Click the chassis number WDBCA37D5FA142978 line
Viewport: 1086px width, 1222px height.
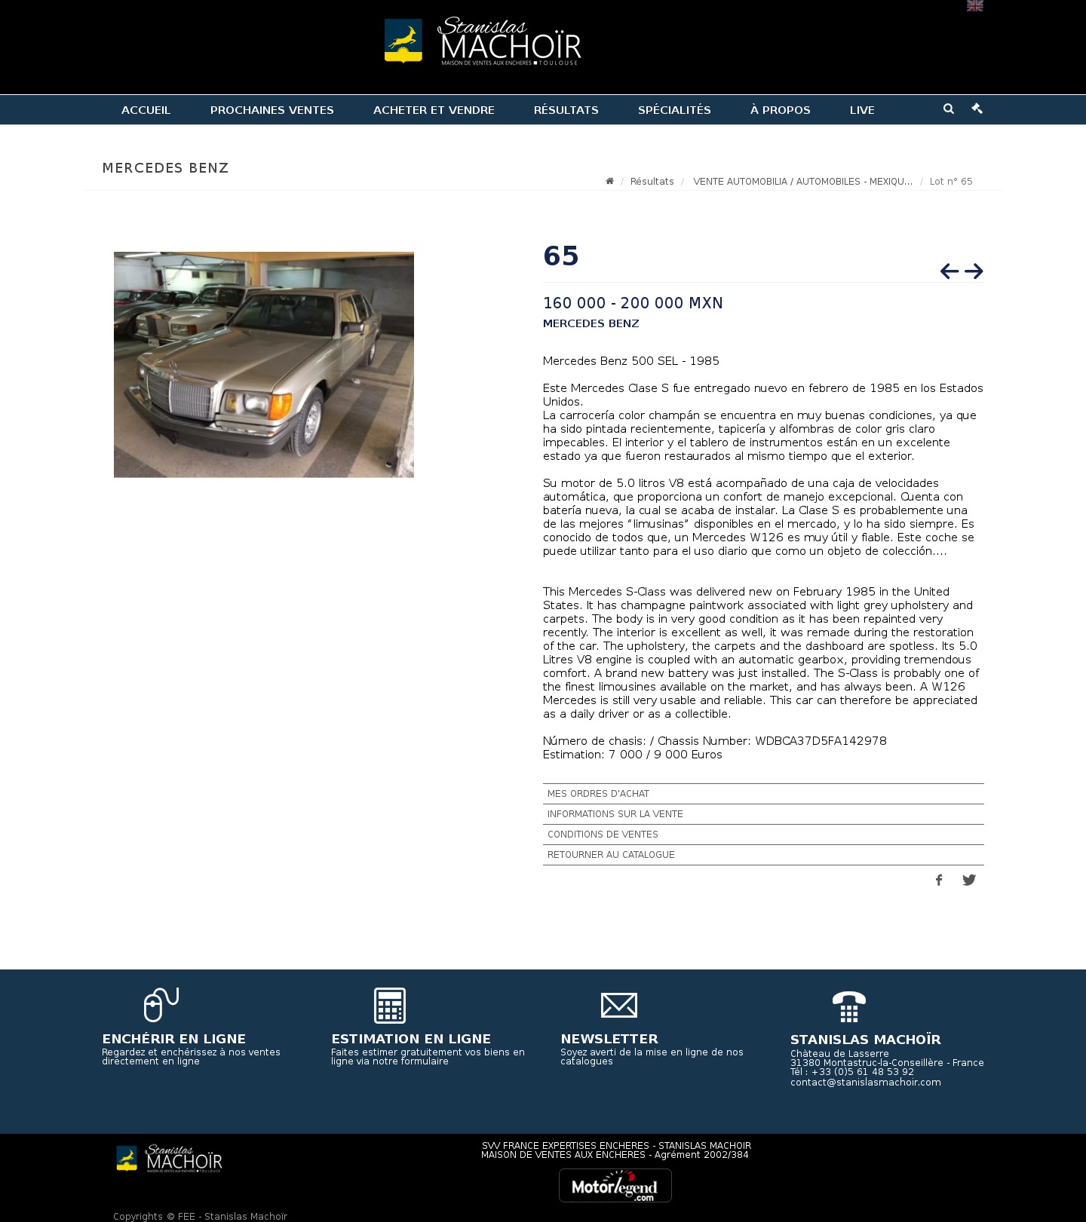tap(715, 741)
